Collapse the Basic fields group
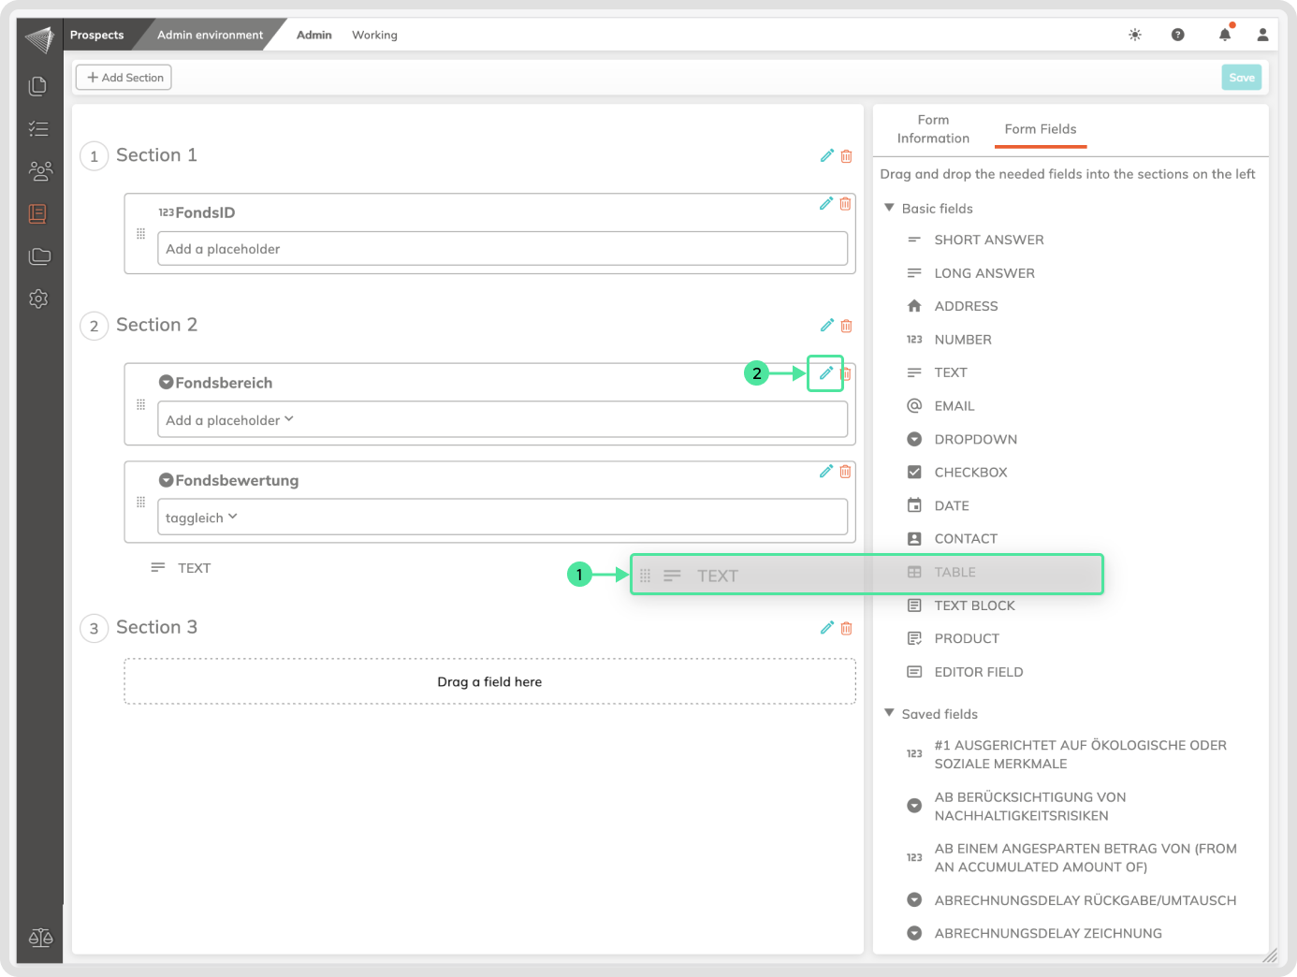This screenshot has width=1297, height=977. coord(889,208)
